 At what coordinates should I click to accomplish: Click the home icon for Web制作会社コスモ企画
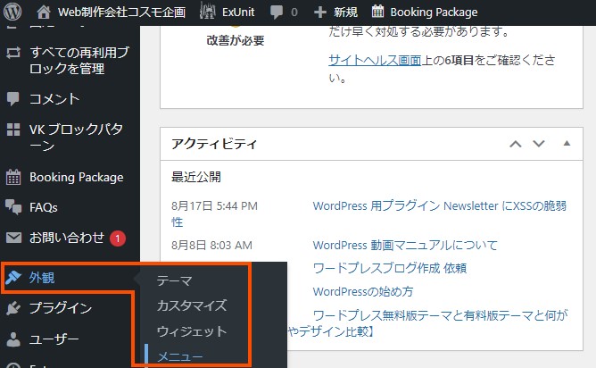pyautogui.click(x=45, y=13)
